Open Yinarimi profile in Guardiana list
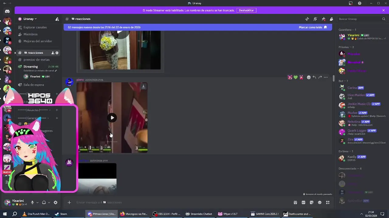This screenshot has height=218, width=389. click(362, 37)
